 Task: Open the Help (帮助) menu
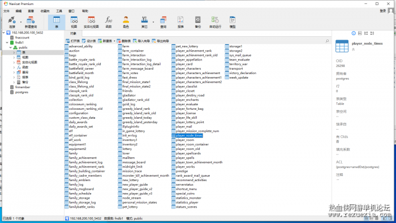pyautogui.click(x=85, y=11)
